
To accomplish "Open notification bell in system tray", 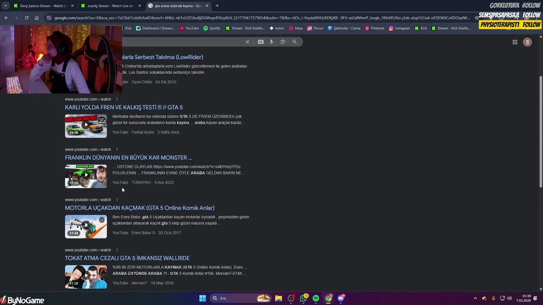I will pyautogui.click(x=535, y=298).
